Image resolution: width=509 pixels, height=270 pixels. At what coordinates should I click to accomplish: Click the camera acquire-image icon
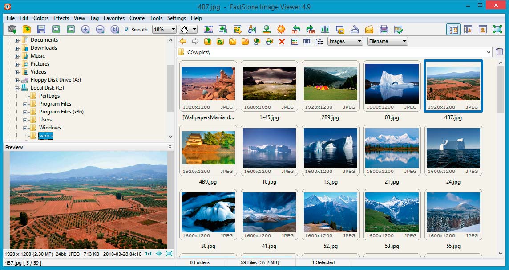coord(12,29)
